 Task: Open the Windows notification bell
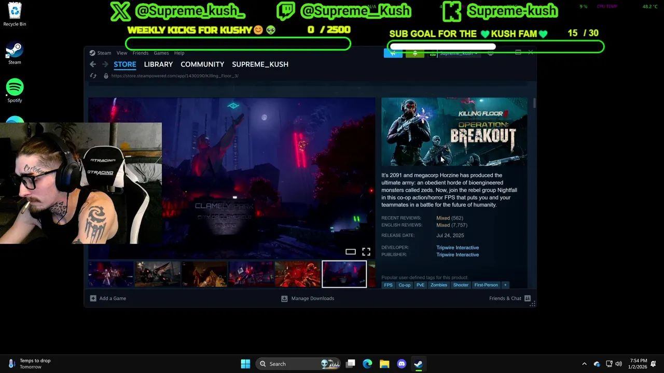(x=654, y=364)
